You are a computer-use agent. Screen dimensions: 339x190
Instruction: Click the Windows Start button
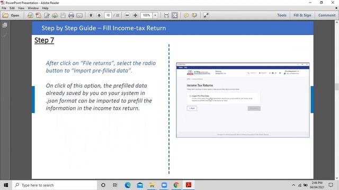tap(6, 185)
